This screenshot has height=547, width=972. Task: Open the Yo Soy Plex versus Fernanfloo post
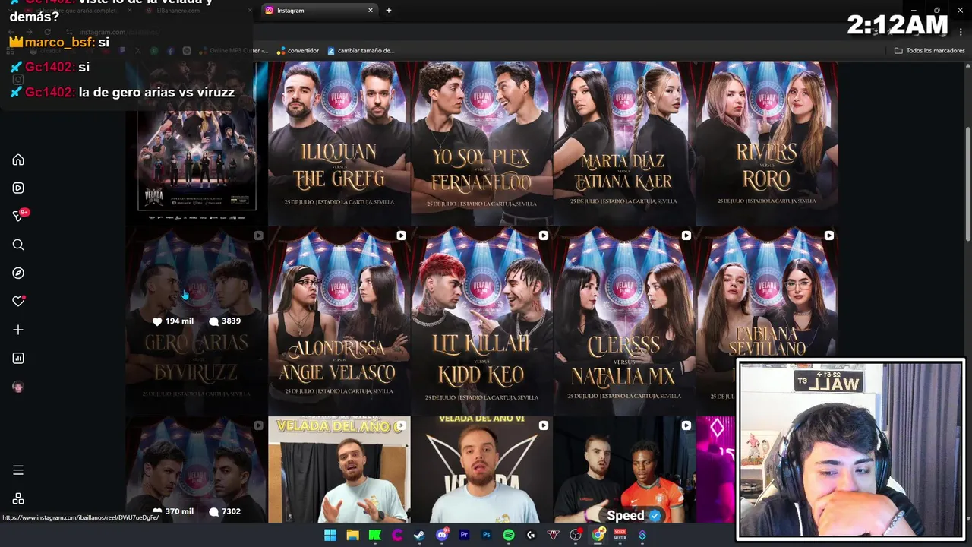pos(481,144)
